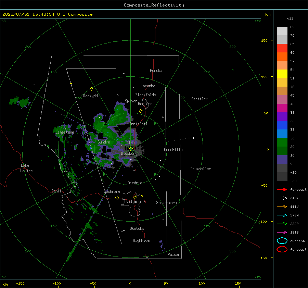Click the Composite_Reflectivity title
Viewport: 308px width, 288px height.
click(x=154, y=5)
